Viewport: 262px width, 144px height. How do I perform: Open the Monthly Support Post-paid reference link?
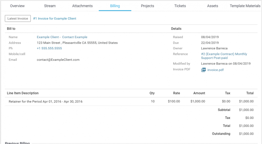(x=224, y=56)
